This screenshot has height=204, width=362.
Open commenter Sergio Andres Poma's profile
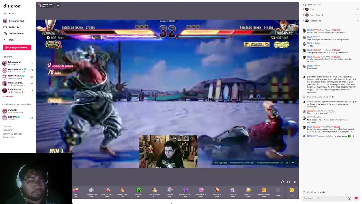[x=324, y=111]
